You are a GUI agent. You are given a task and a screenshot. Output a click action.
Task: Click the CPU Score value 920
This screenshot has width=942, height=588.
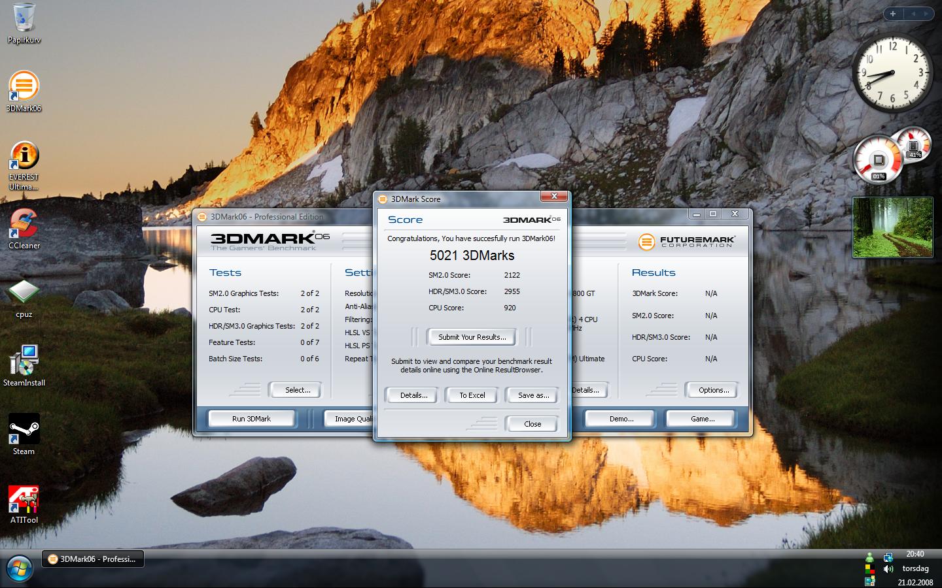click(x=510, y=308)
